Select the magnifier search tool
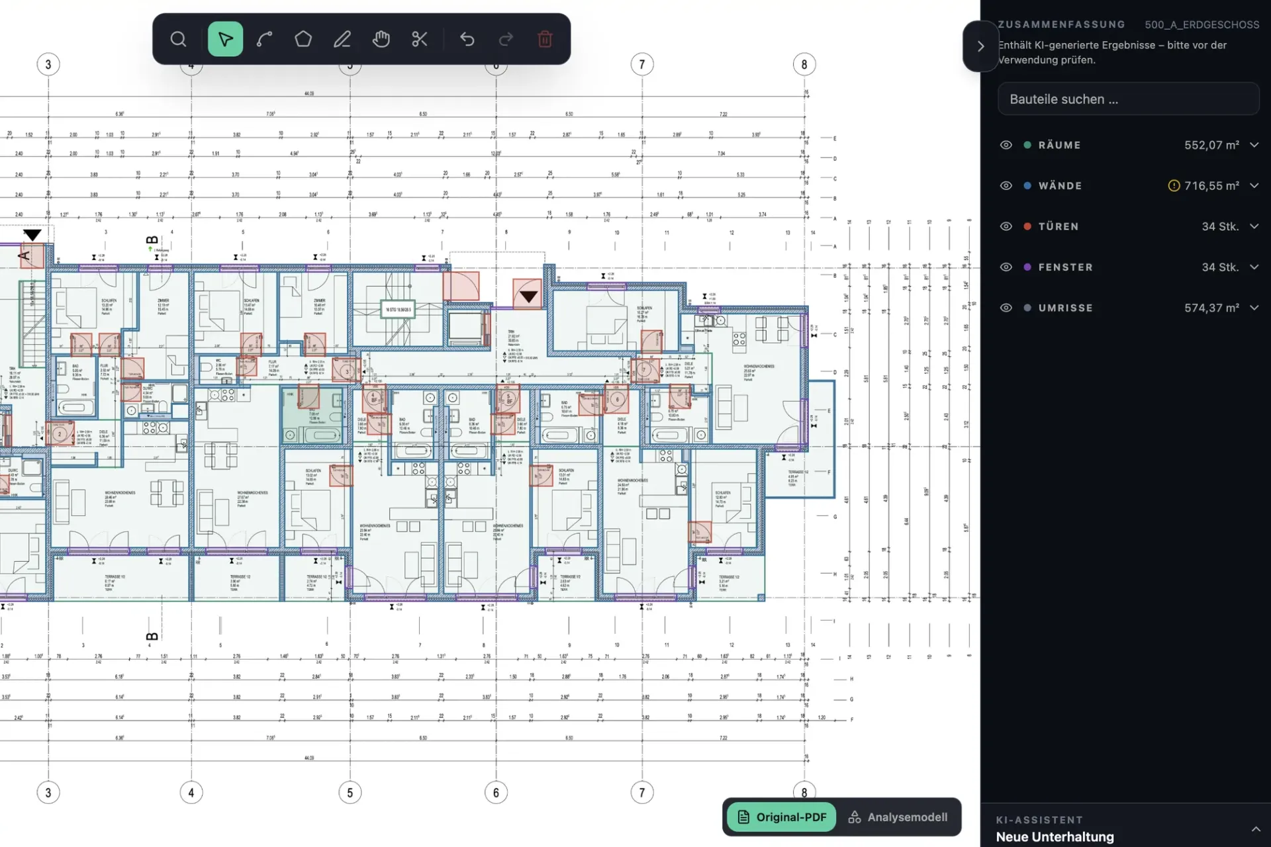The width and height of the screenshot is (1271, 847). (x=178, y=39)
